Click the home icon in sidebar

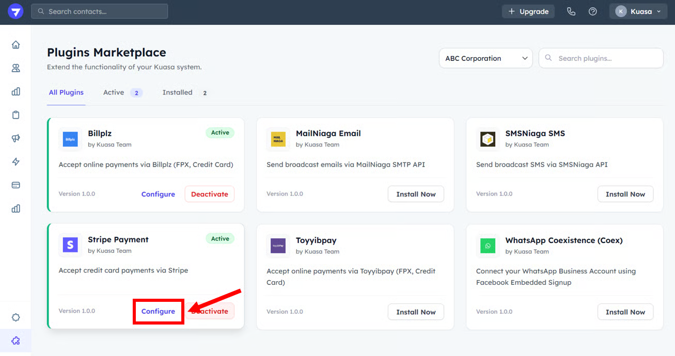pos(15,45)
